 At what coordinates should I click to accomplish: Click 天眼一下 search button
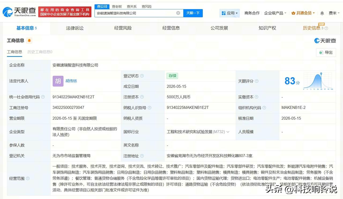coord(193,13)
